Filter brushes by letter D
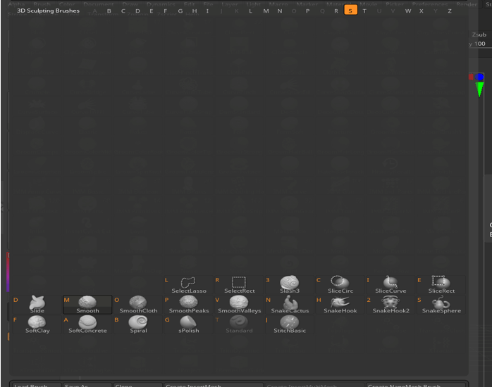 137,11
